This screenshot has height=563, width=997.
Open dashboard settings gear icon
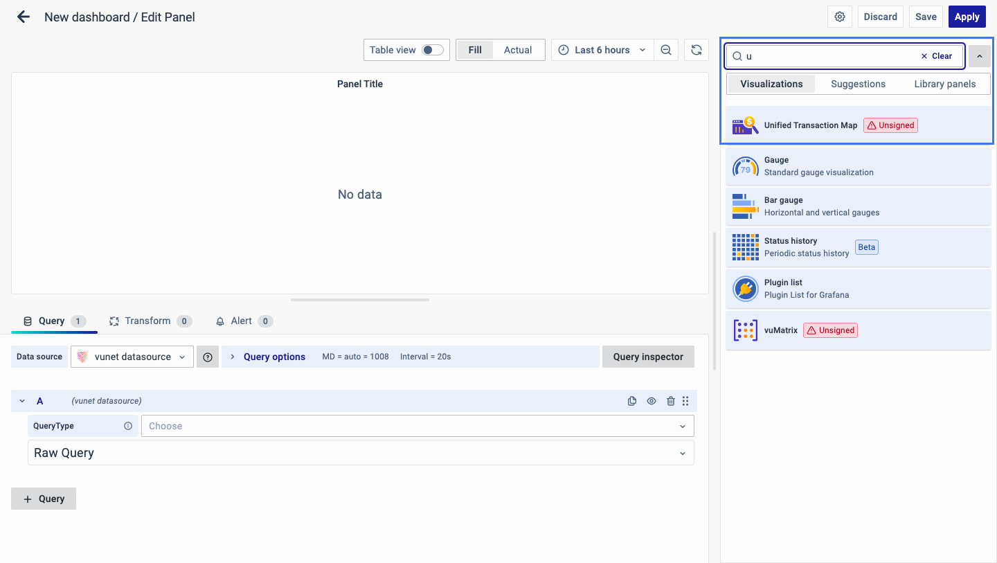click(x=840, y=17)
